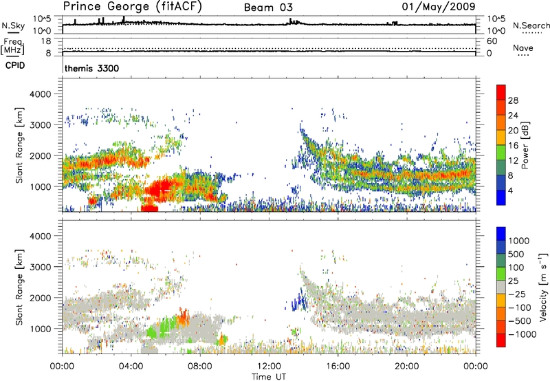Viewport: 550px width, 381px height.
Task: Click the '-1000' tick on the Velocity scale
Action: click(522, 334)
